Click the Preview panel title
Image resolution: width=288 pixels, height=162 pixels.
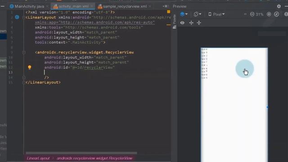pyautogui.click(x=180, y=6)
